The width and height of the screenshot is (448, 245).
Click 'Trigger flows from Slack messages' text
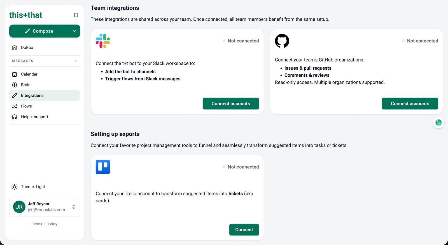[x=143, y=79]
